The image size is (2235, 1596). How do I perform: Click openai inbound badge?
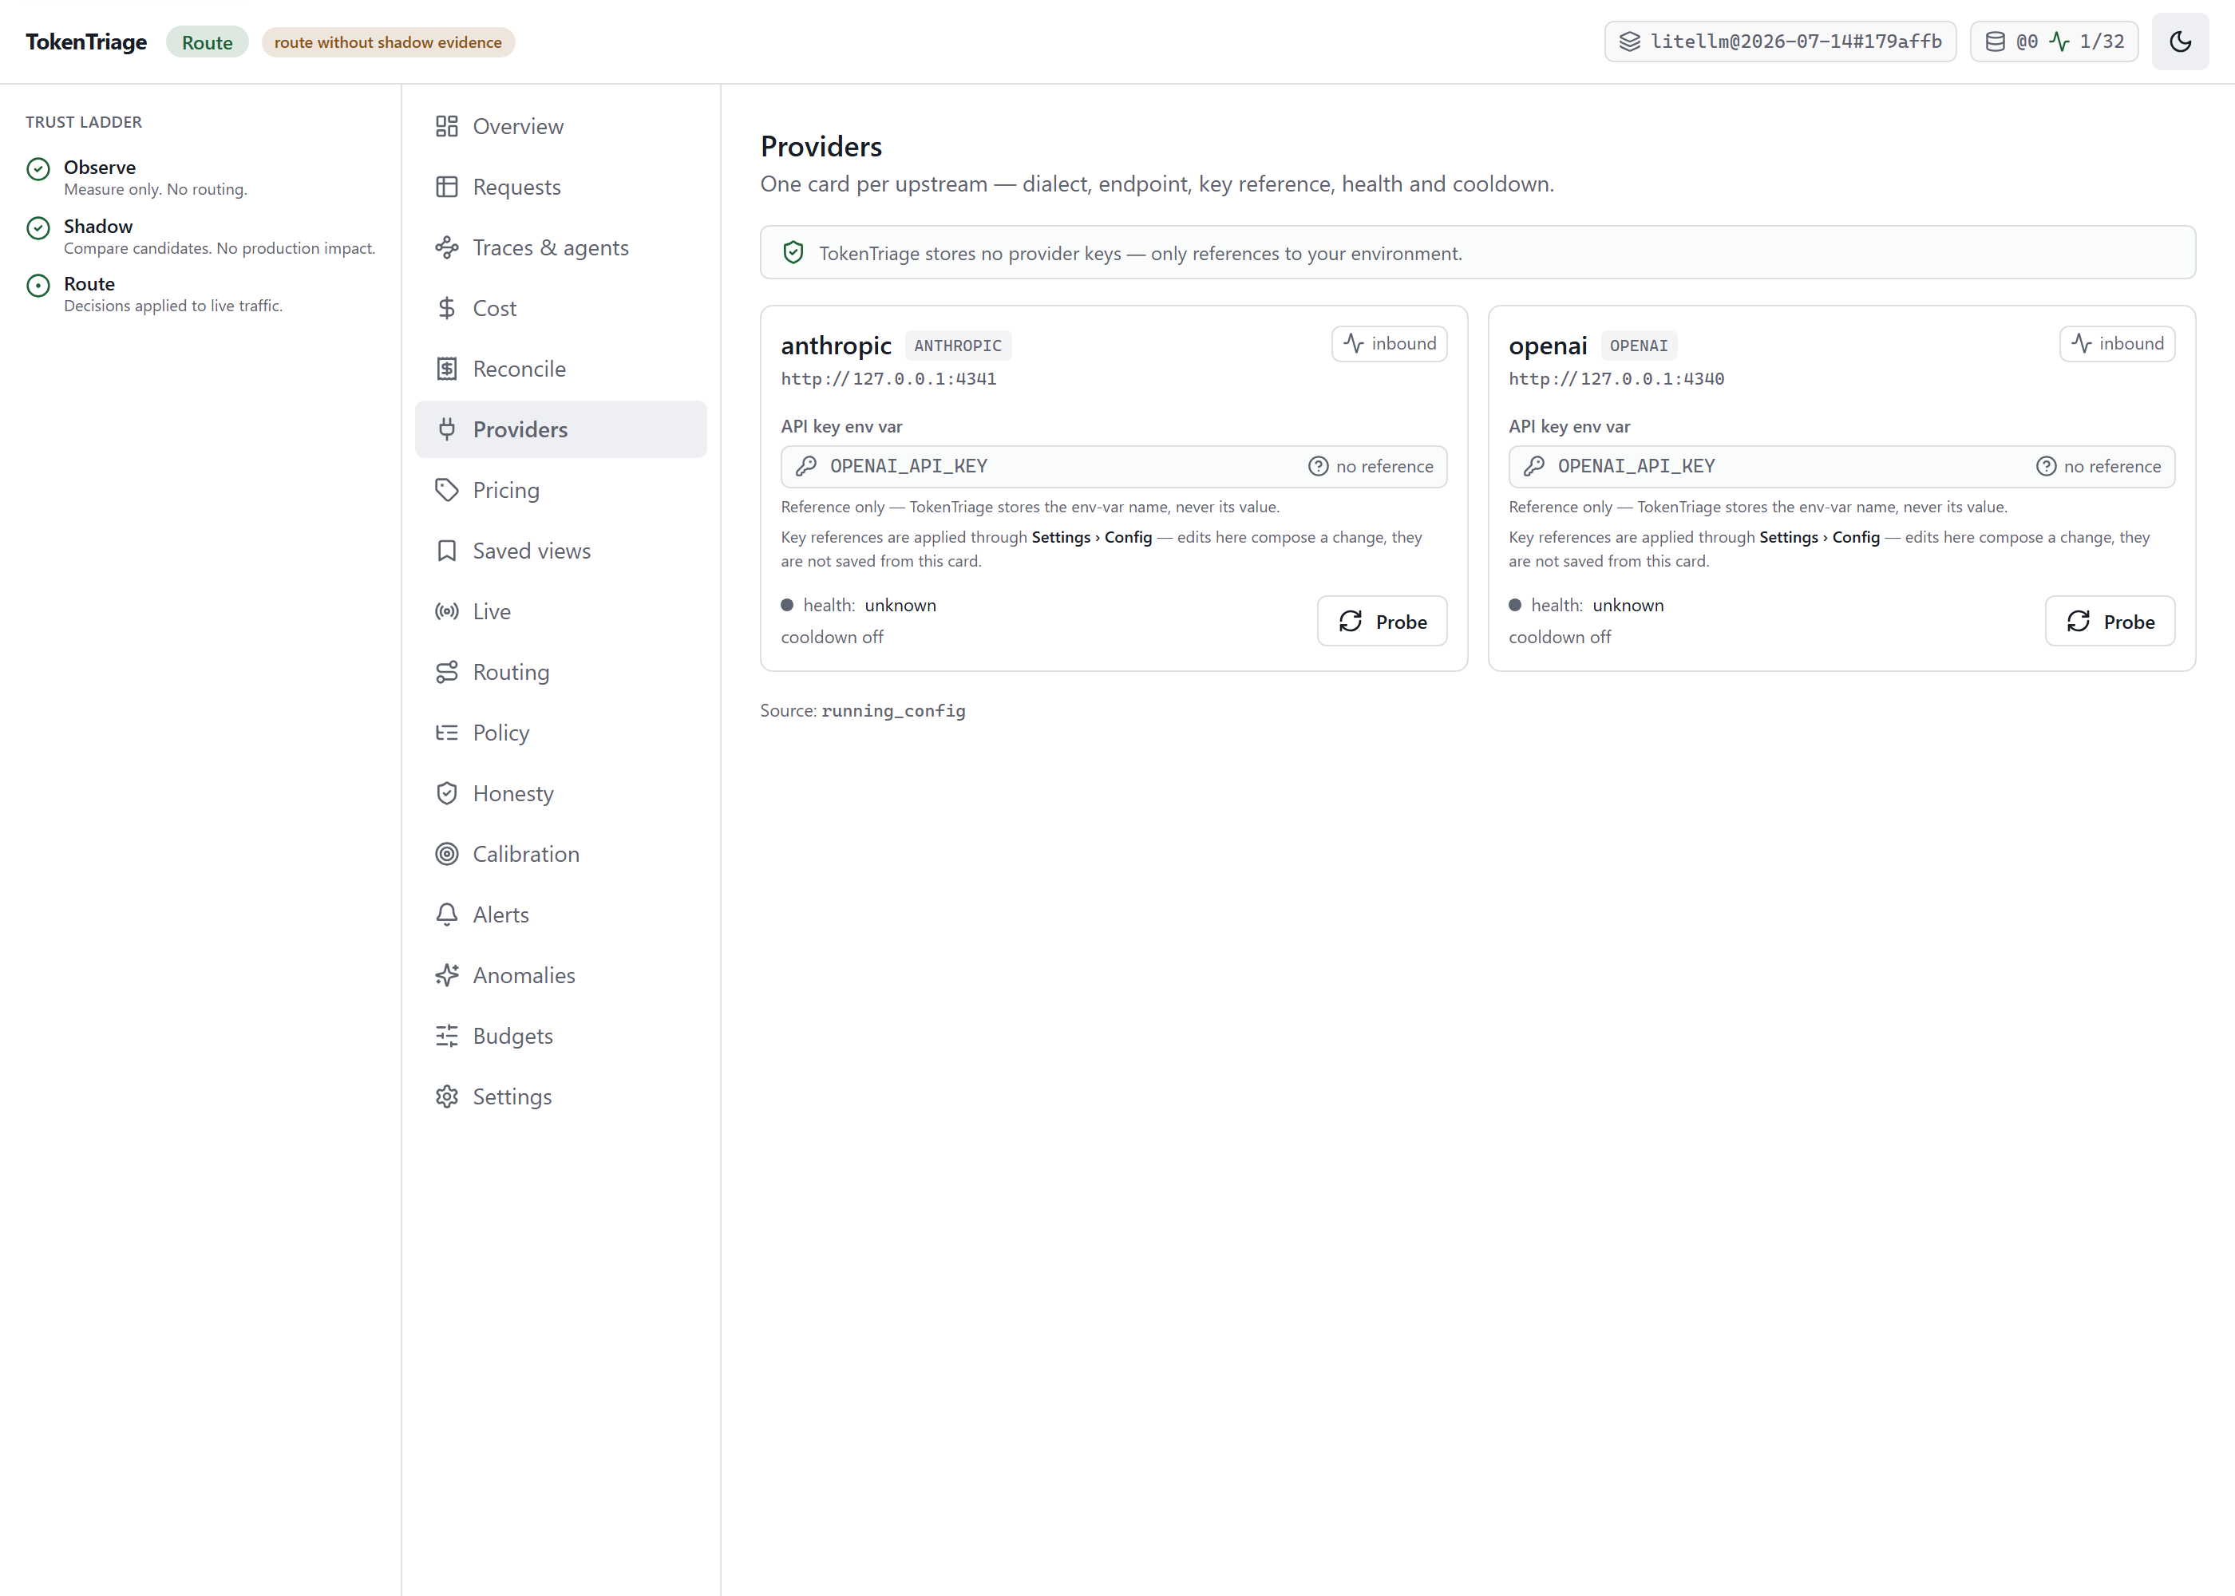point(2117,343)
